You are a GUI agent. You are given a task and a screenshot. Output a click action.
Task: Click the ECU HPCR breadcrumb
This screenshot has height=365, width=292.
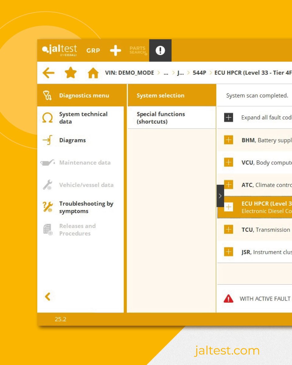253,73
